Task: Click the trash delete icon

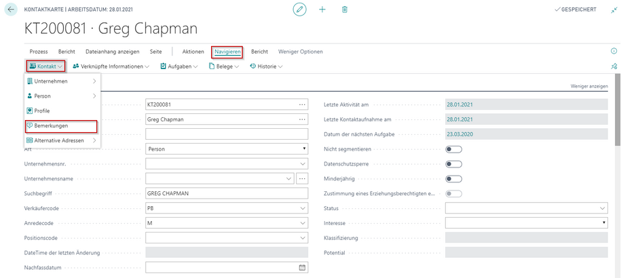Action: point(345,9)
